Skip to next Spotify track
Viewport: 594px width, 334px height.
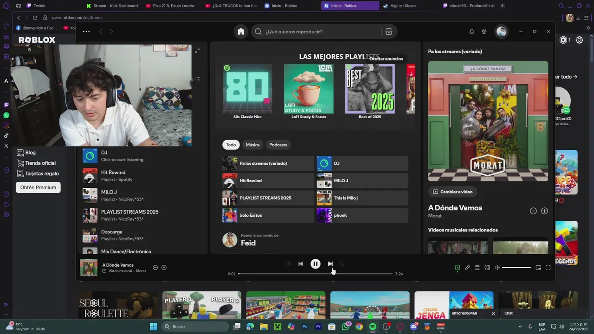point(330,263)
